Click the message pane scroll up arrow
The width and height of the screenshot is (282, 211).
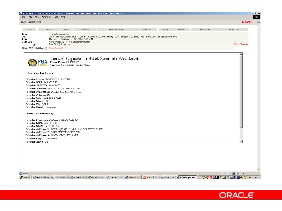(241, 54)
